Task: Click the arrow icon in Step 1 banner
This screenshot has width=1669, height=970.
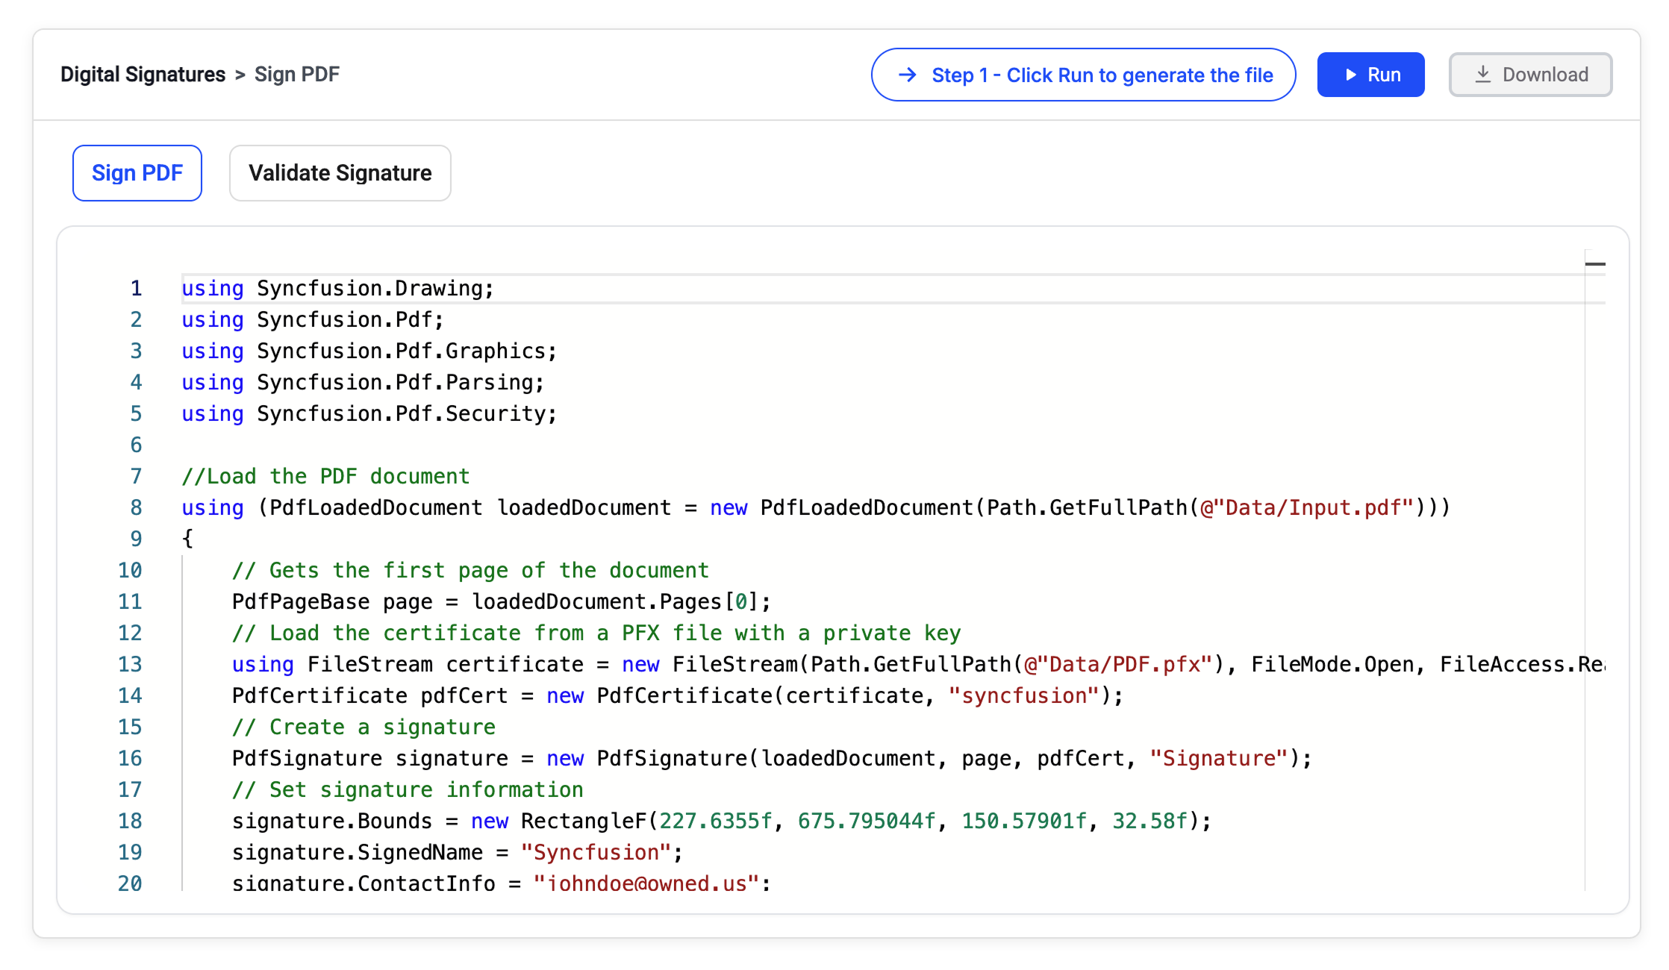Action: click(908, 75)
